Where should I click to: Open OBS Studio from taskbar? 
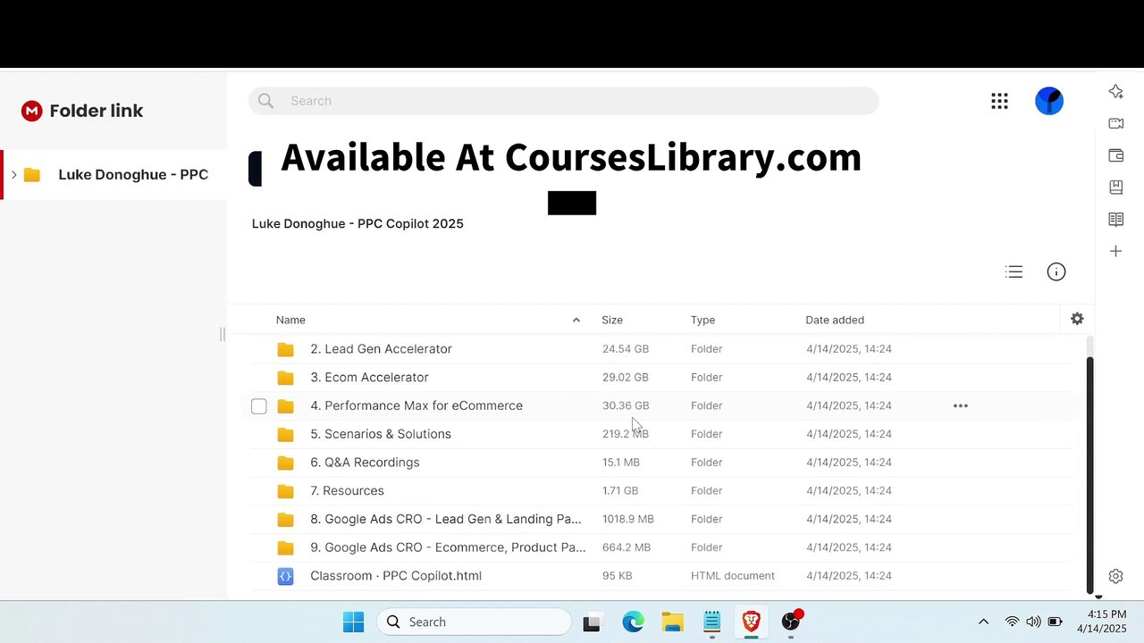(791, 622)
